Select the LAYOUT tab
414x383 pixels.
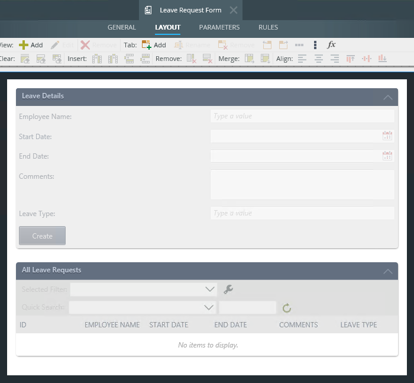[x=167, y=27]
